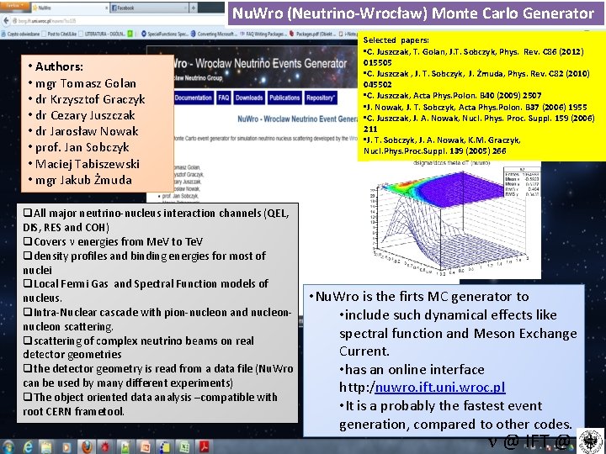Click the Windows Start orb
This screenshot has width=606, height=454.
(7, 446)
